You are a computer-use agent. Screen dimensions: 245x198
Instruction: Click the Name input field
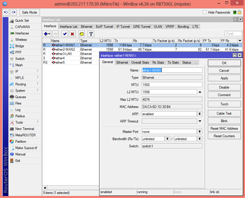click(172, 70)
